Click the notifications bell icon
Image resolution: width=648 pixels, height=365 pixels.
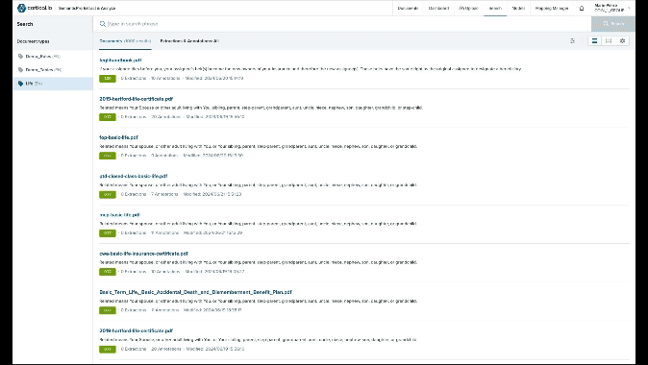[582, 8]
